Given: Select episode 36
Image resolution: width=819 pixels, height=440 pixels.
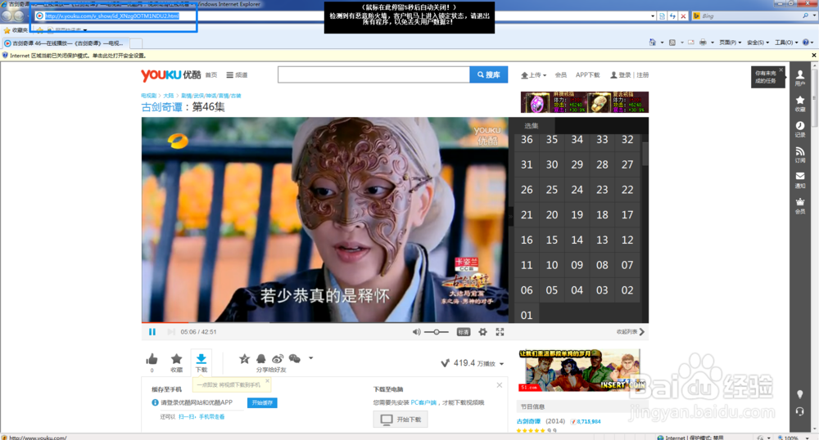Looking at the screenshot, I should 527,140.
